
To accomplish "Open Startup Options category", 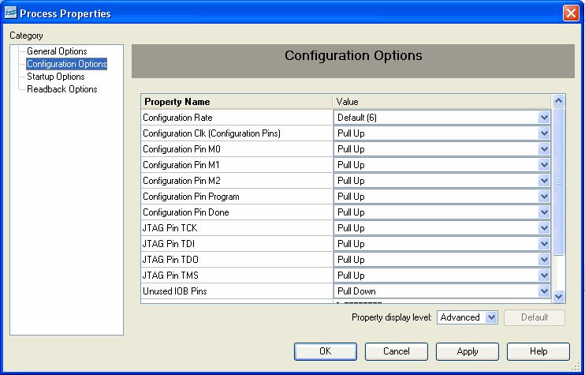I will 56,77.
